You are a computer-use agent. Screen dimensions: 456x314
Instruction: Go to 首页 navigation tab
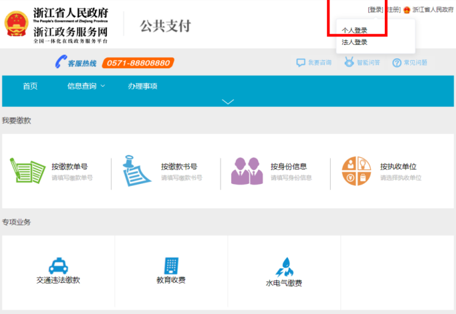pyautogui.click(x=30, y=86)
